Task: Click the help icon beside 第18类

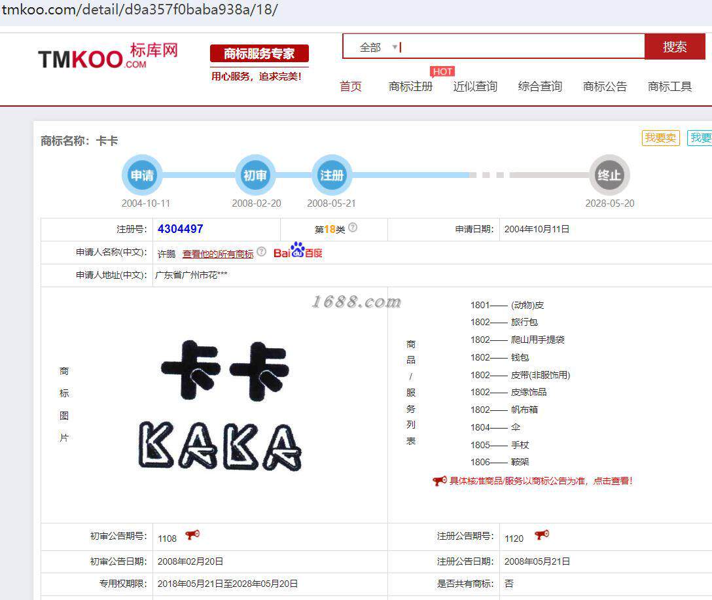Action: tap(353, 228)
